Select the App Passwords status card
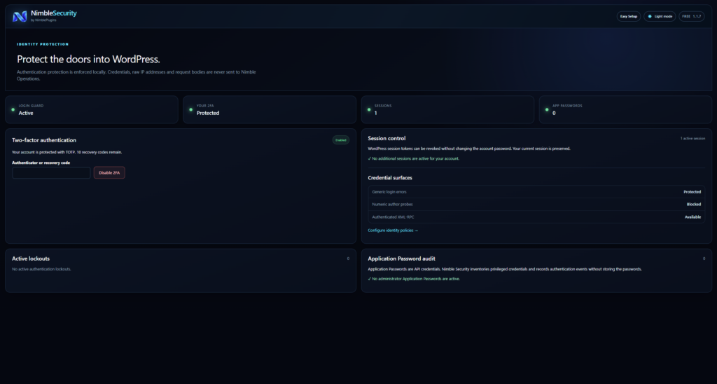Image resolution: width=717 pixels, height=384 pixels. tap(625, 109)
